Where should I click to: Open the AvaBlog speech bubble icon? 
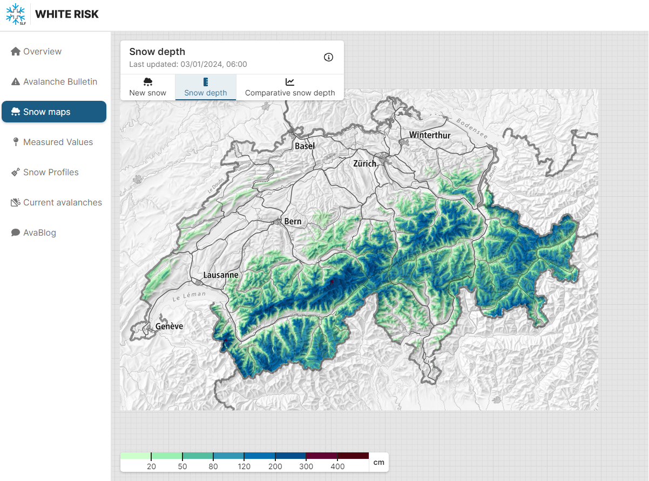coord(16,233)
